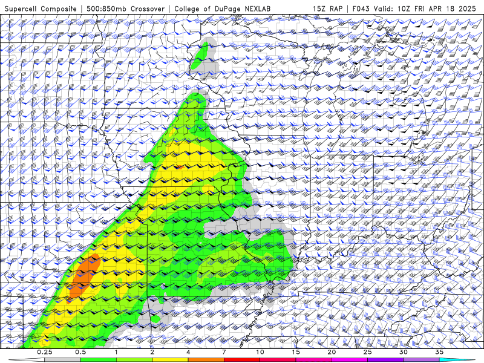The width and height of the screenshot is (484, 363).
Task: Select the orange 4–7 color bar segment
Action: [206, 360]
